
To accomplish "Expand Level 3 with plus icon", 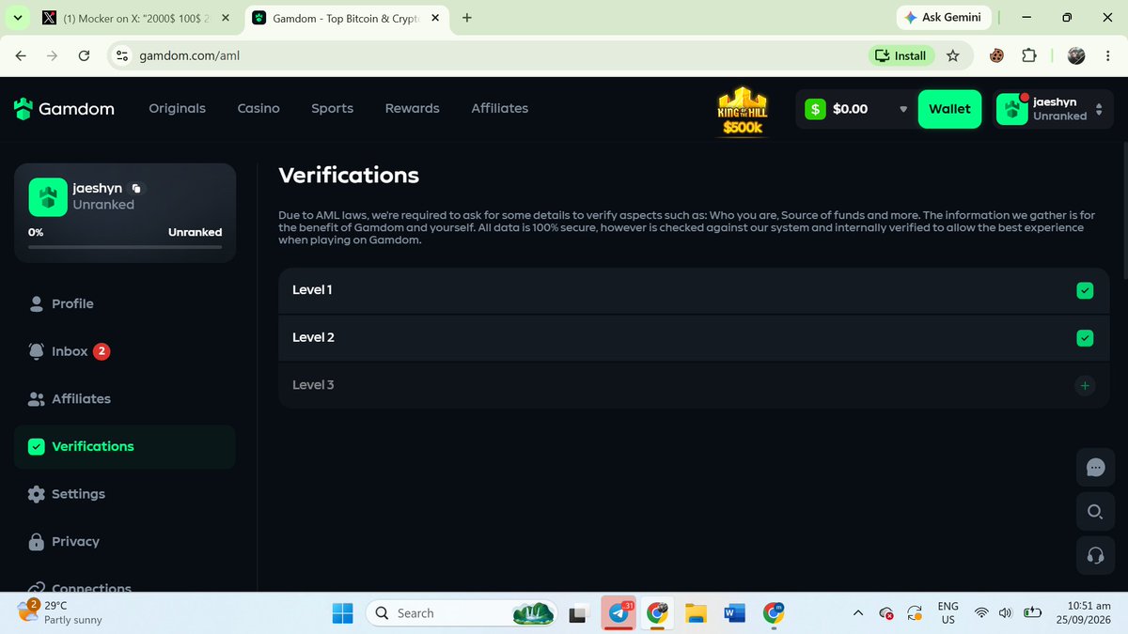I will click(1085, 385).
